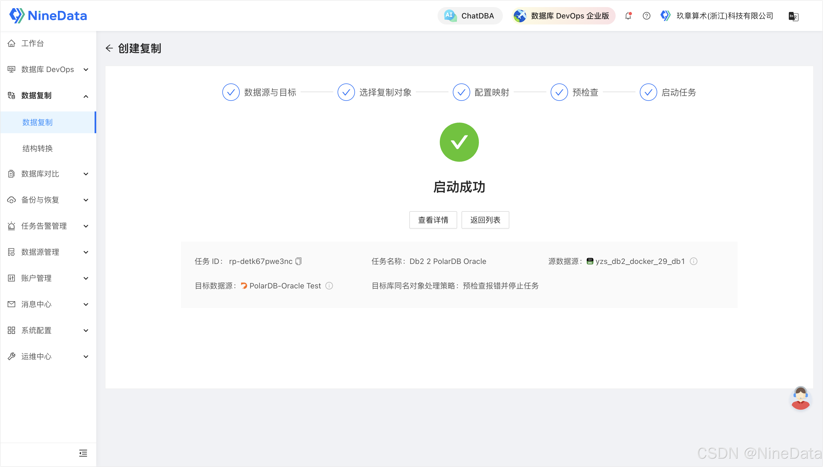Screen dimensions: 823x467
Task: Show info for PolarDB-Oracle Test target
Action: coord(329,286)
